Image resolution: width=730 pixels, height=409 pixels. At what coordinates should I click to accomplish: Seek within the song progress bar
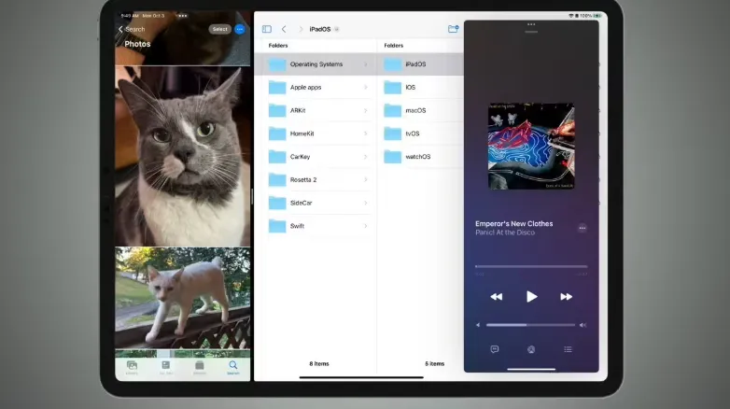531,266
